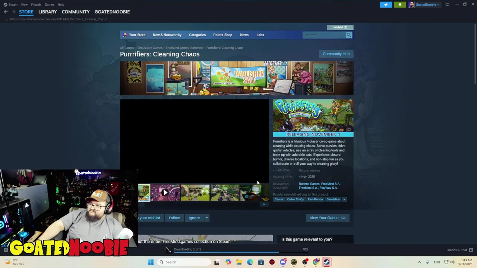Expand more tags with plus button
The height and width of the screenshot is (268, 477).
pyautogui.click(x=344, y=200)
